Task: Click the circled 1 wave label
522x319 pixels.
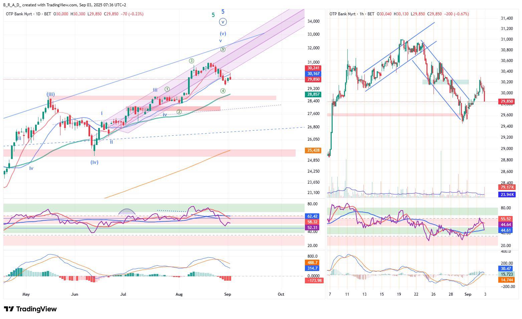Action: [167, 89]
